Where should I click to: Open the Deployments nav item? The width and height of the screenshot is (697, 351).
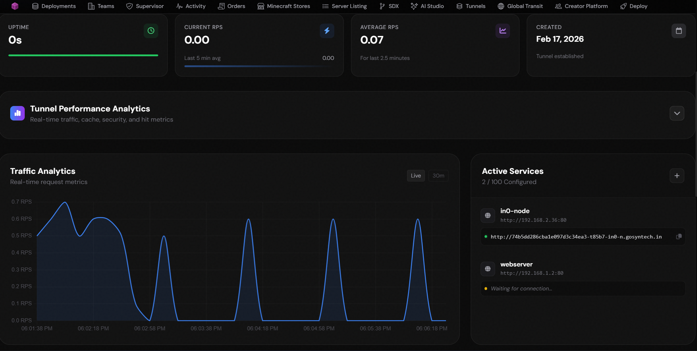coord(54,6)
